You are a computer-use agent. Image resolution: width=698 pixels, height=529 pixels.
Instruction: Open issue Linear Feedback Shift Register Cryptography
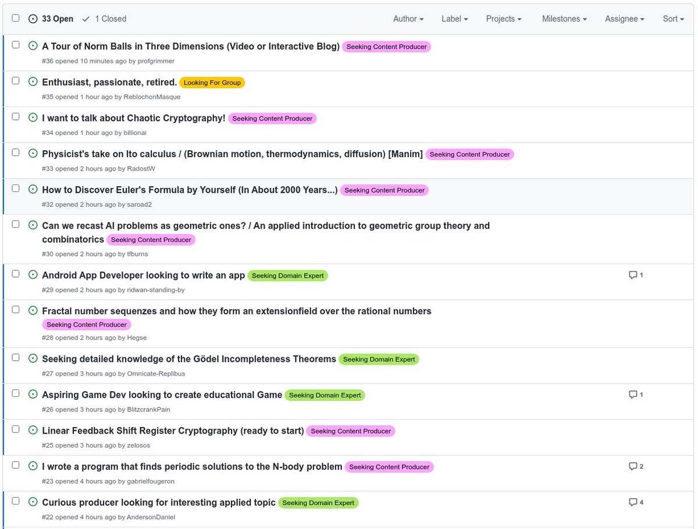pyautogui.click(x=173, y=431)
